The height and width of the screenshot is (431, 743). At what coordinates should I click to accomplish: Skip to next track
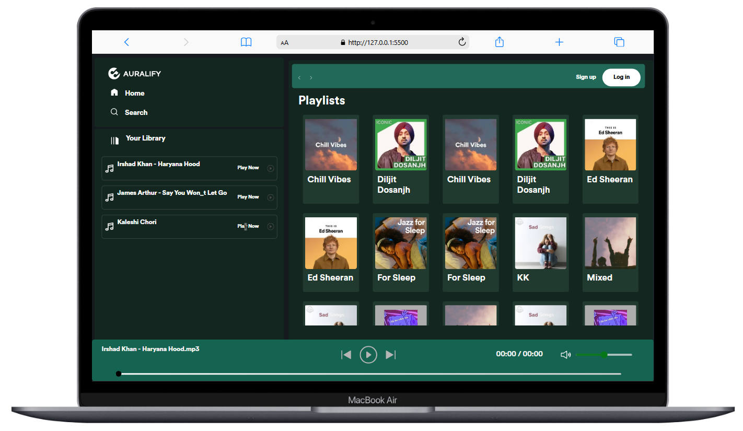[x=390, y=355]
